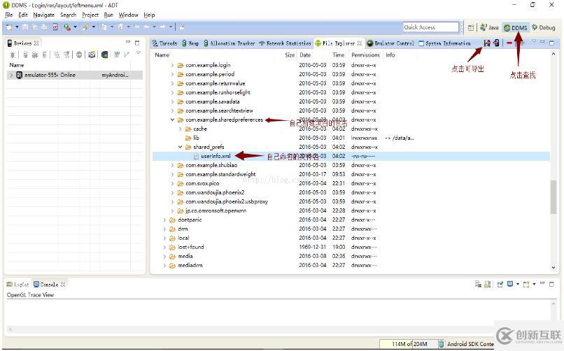Expand the com.example.login folder
564x351 pixels.
pyautogui.click(x=173, y=65)
